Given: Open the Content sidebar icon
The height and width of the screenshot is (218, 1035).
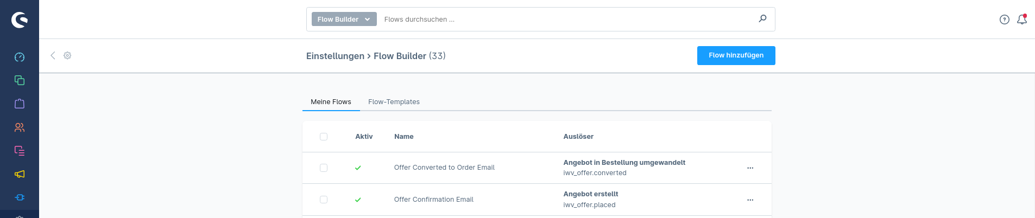Looking at the screenshot, I should (20, 151).
